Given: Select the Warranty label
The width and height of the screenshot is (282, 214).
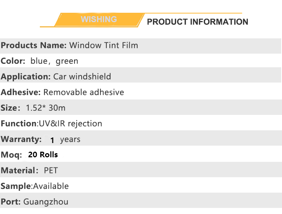Looking at the screenshot, I should [21, 139].
